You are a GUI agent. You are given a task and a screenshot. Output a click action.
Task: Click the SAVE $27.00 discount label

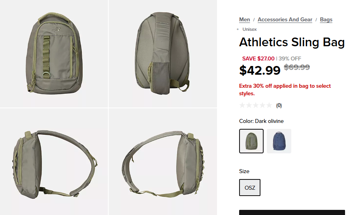click(x=258, y=58)
